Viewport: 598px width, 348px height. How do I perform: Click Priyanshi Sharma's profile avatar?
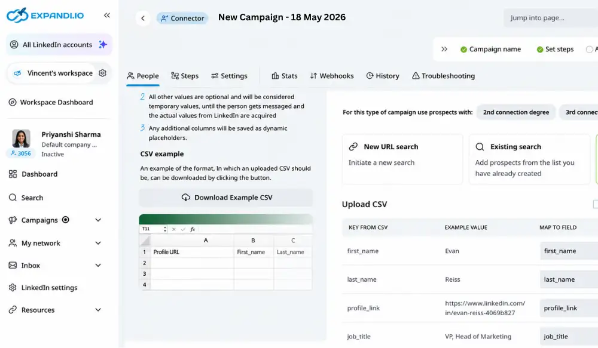point(21,138)
